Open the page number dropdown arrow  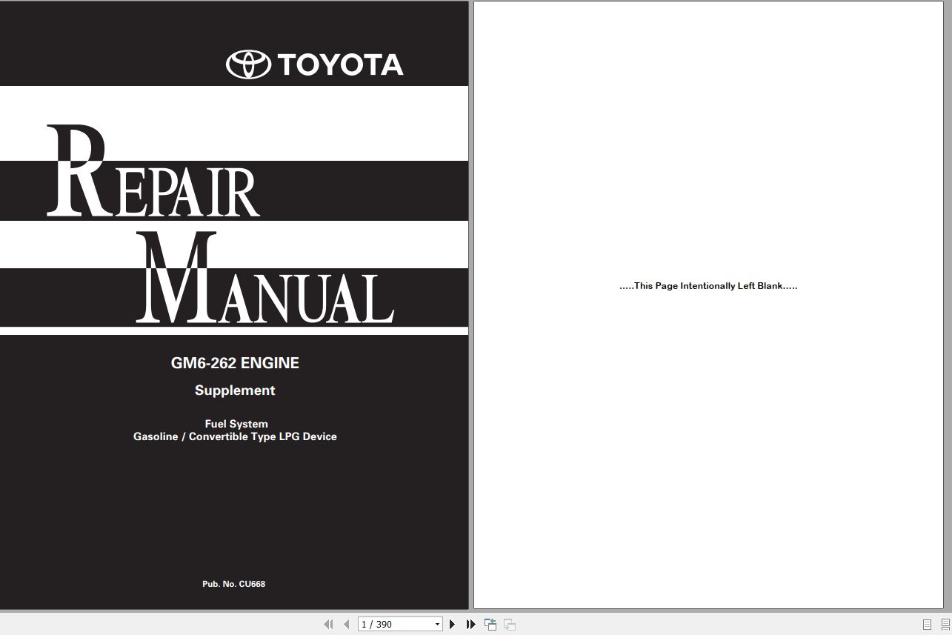437,625
